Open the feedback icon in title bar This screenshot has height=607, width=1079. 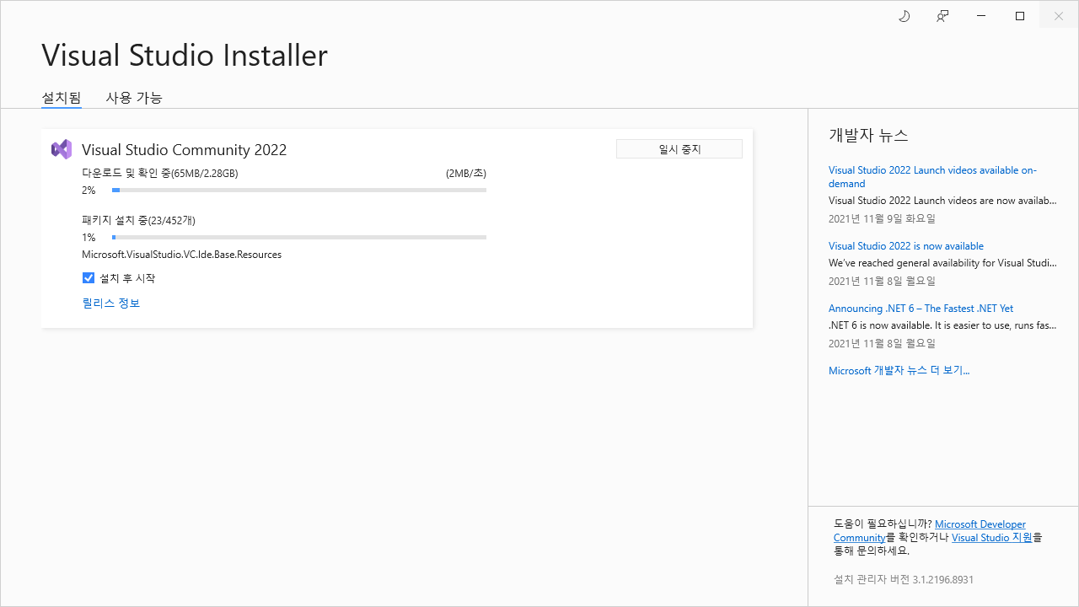tap(942, 16)
